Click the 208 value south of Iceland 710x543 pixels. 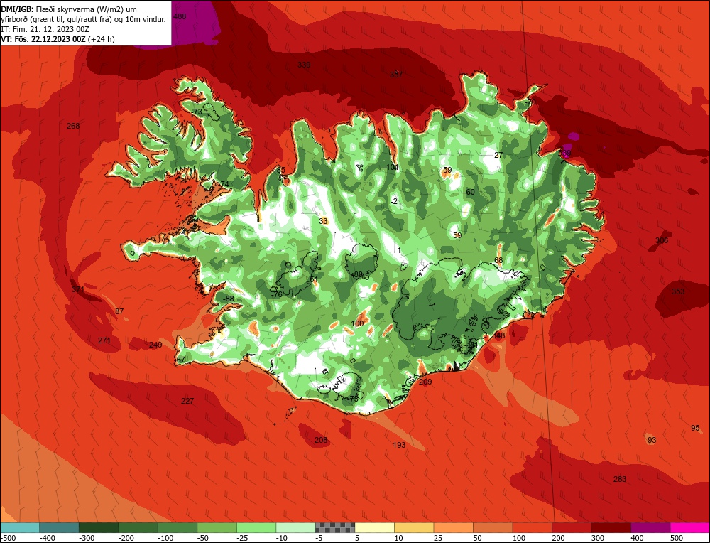coord(321,440)
